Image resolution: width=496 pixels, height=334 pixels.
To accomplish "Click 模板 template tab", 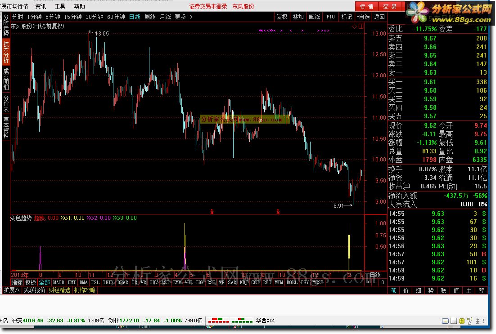I will pyautogui.click(x=30, y=282).
